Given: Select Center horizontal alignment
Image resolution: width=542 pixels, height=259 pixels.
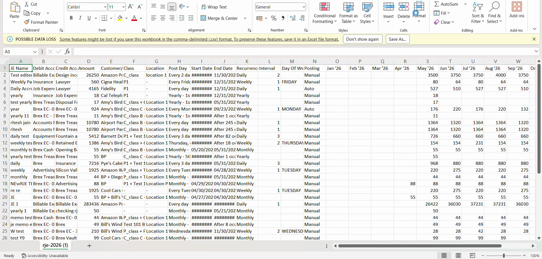Looking at the screenshot, I should point(163,18).
